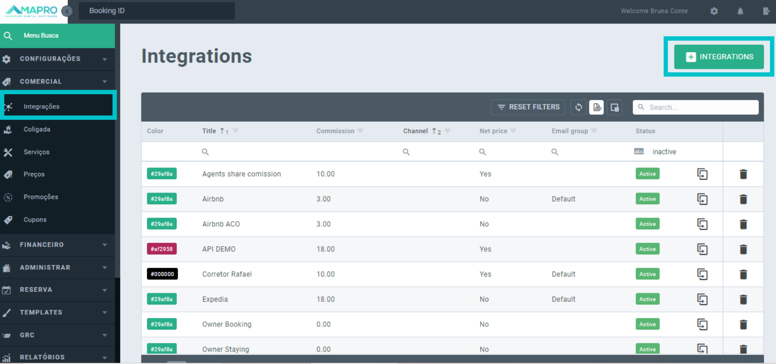Delete the Airbnb integration row

pos(743,199)
